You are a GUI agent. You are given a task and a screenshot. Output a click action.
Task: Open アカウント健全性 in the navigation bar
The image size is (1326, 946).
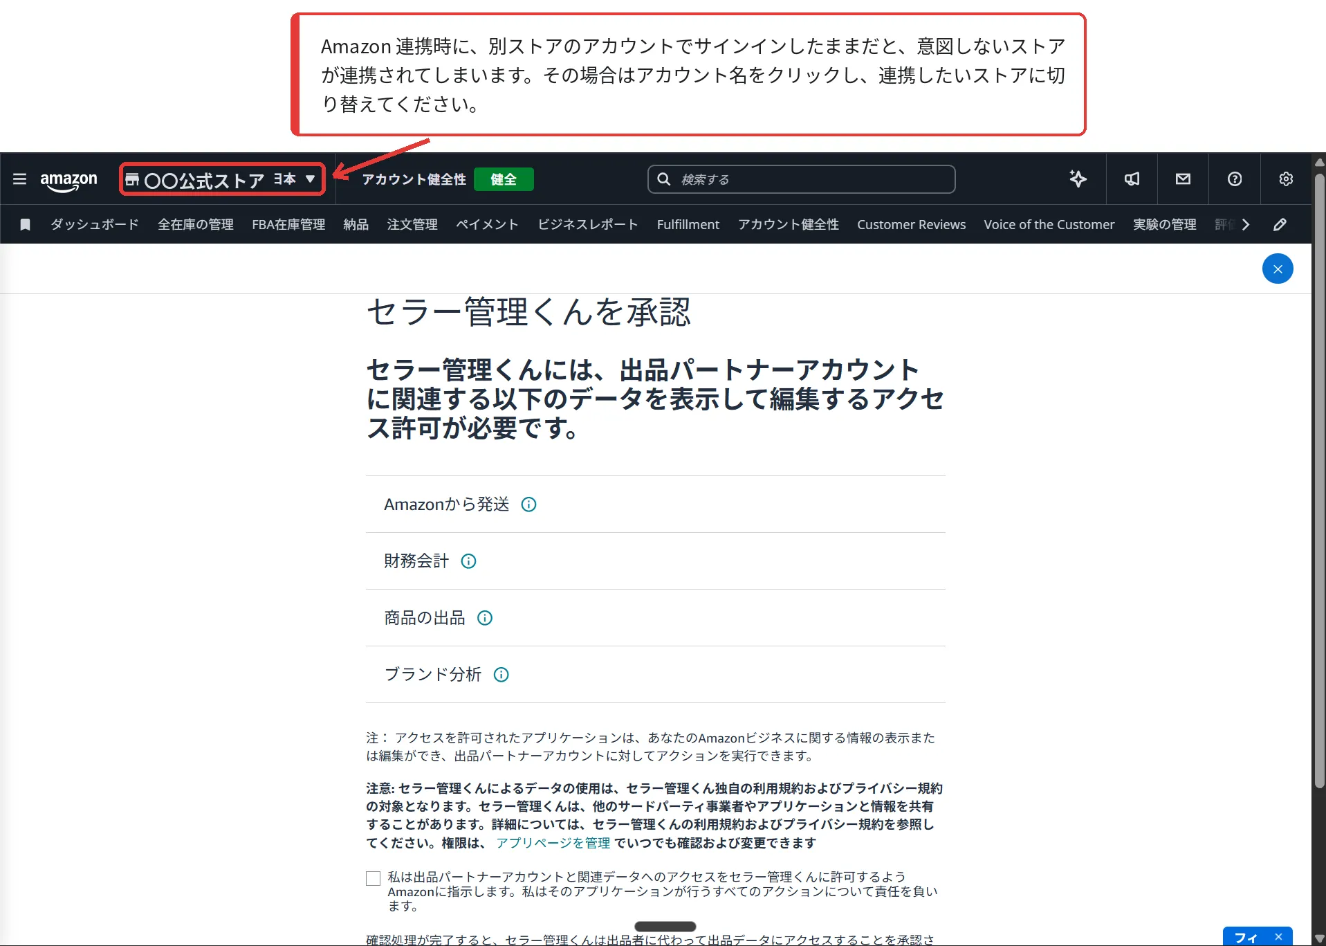[x=789, y=224]
